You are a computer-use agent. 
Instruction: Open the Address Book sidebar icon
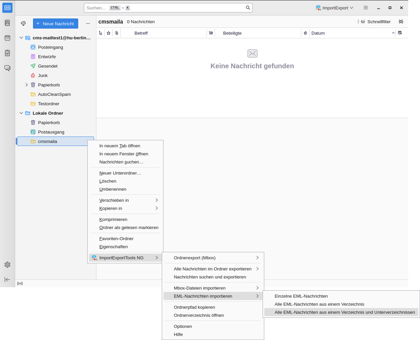coord(7,23)
